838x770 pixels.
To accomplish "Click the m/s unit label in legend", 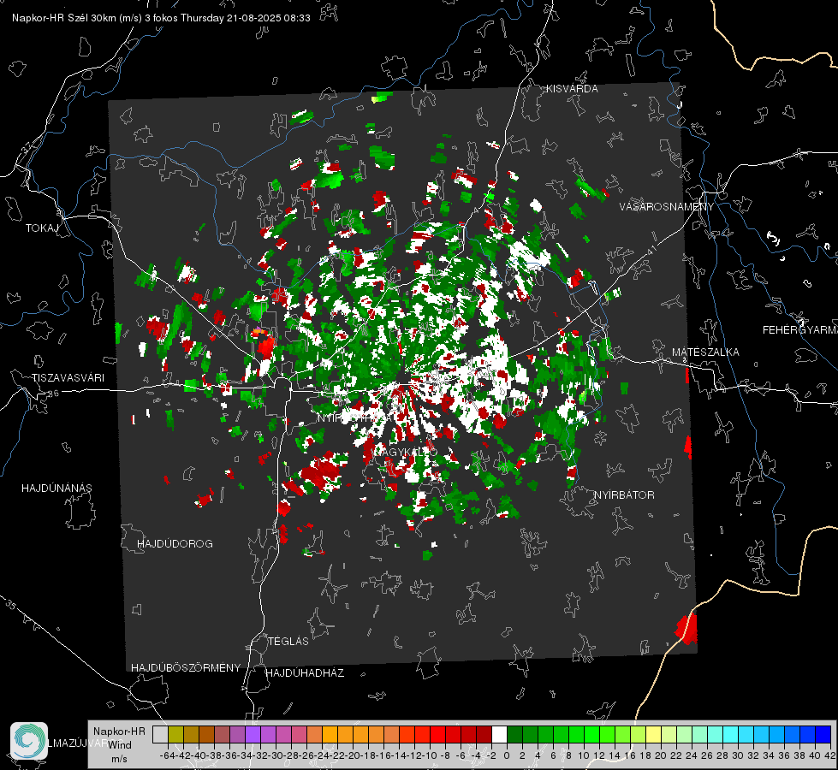I will pyautogui.click(x=119, y=759).
